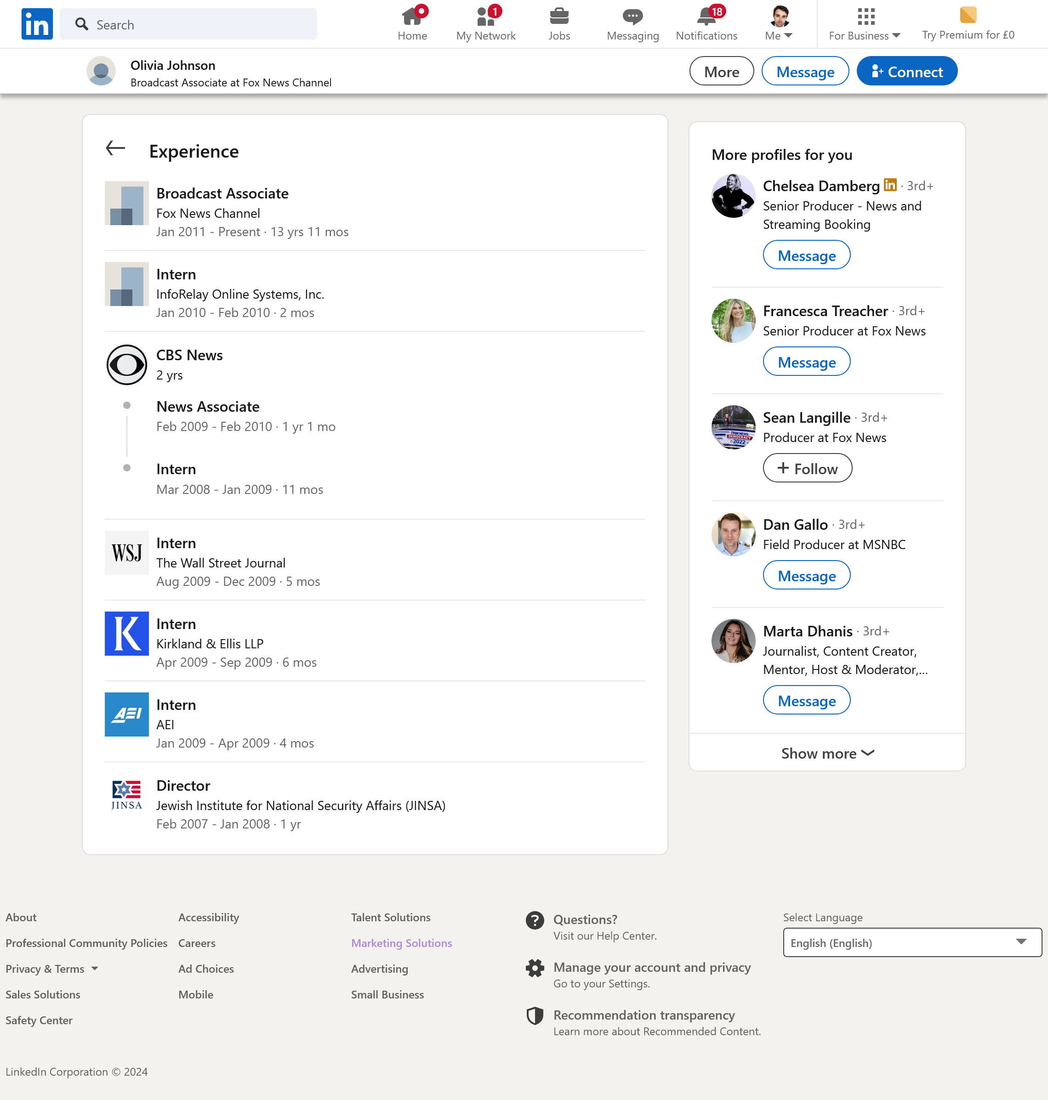This screenshot has width=1048, height=1100.
Task: Open the Professional Community Policies link
Action: coord(86,943)
